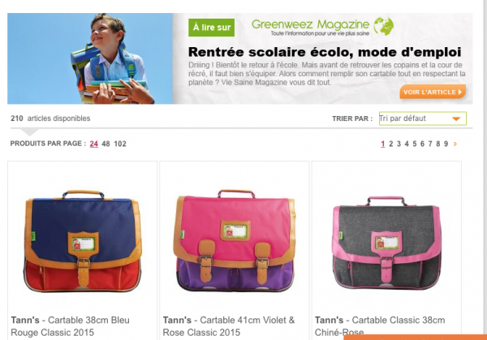The image size is (487, 340).
Task: Show 102 products per page
Action: click(120, 144)
